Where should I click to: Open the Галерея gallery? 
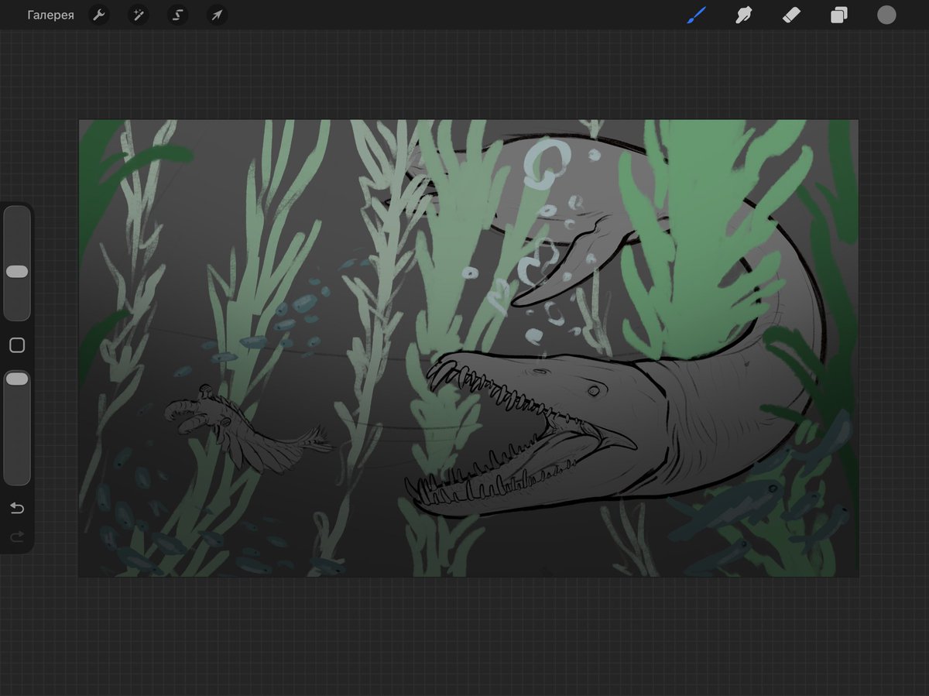[50, 15]
